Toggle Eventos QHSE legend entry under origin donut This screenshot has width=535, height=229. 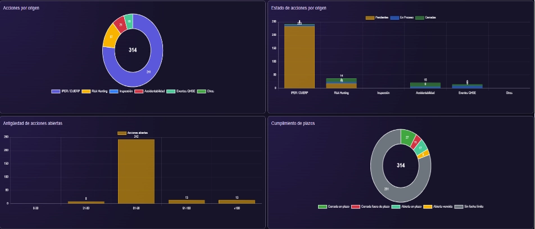181,91
